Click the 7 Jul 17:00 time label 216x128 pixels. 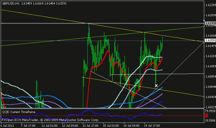coord(28,126)
